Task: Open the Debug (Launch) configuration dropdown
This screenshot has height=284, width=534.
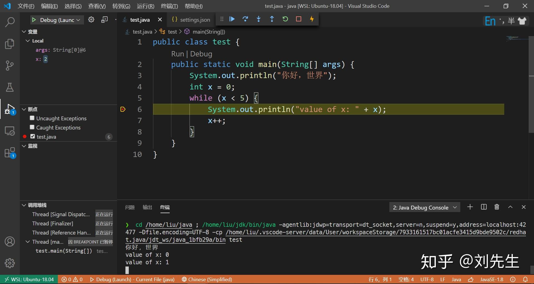Action: coord(57,20)
